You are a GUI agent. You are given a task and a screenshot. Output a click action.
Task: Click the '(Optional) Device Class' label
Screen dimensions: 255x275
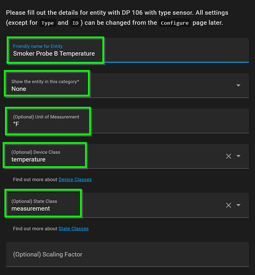click(36, 152)
